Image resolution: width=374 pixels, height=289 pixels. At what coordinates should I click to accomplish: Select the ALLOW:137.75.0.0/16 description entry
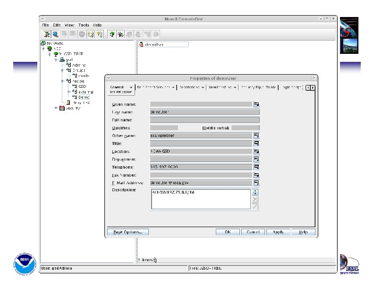(173, 192)
